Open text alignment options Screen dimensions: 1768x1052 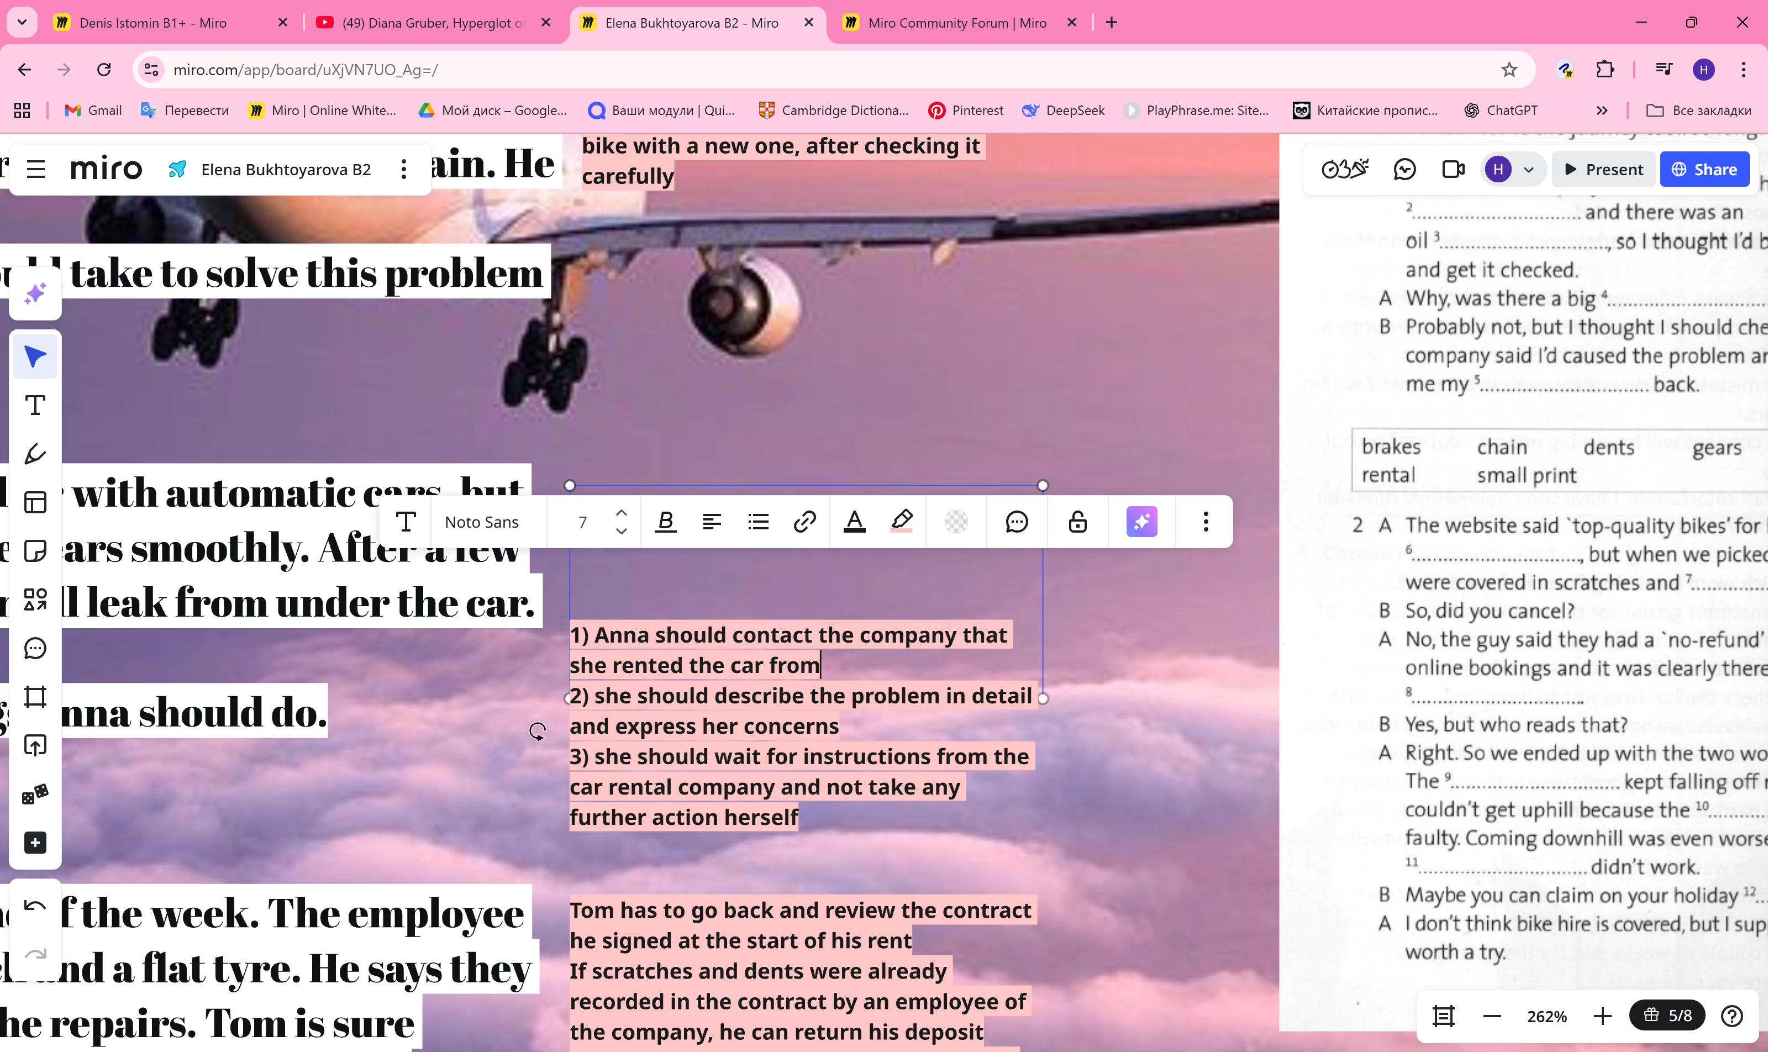click(x=711, y=523)
